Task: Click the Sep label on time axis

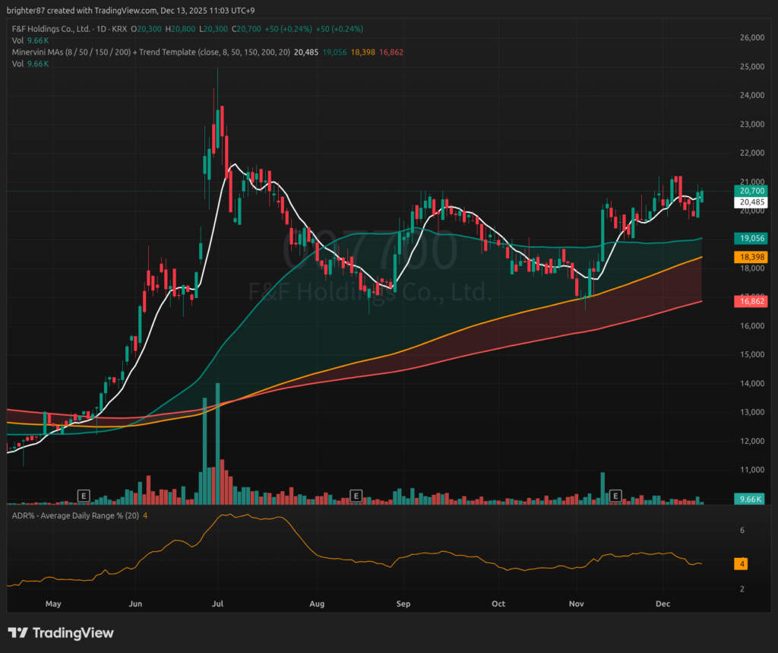Action: 403,604
